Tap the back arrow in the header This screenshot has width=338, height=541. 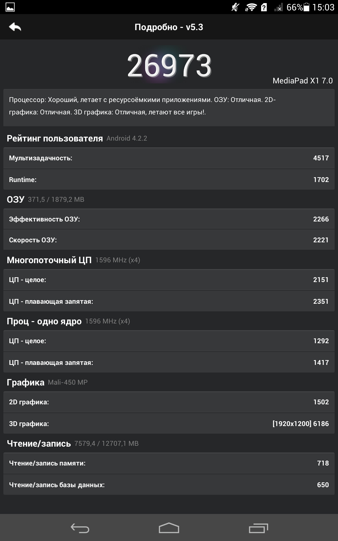click(x=15, y=27)
